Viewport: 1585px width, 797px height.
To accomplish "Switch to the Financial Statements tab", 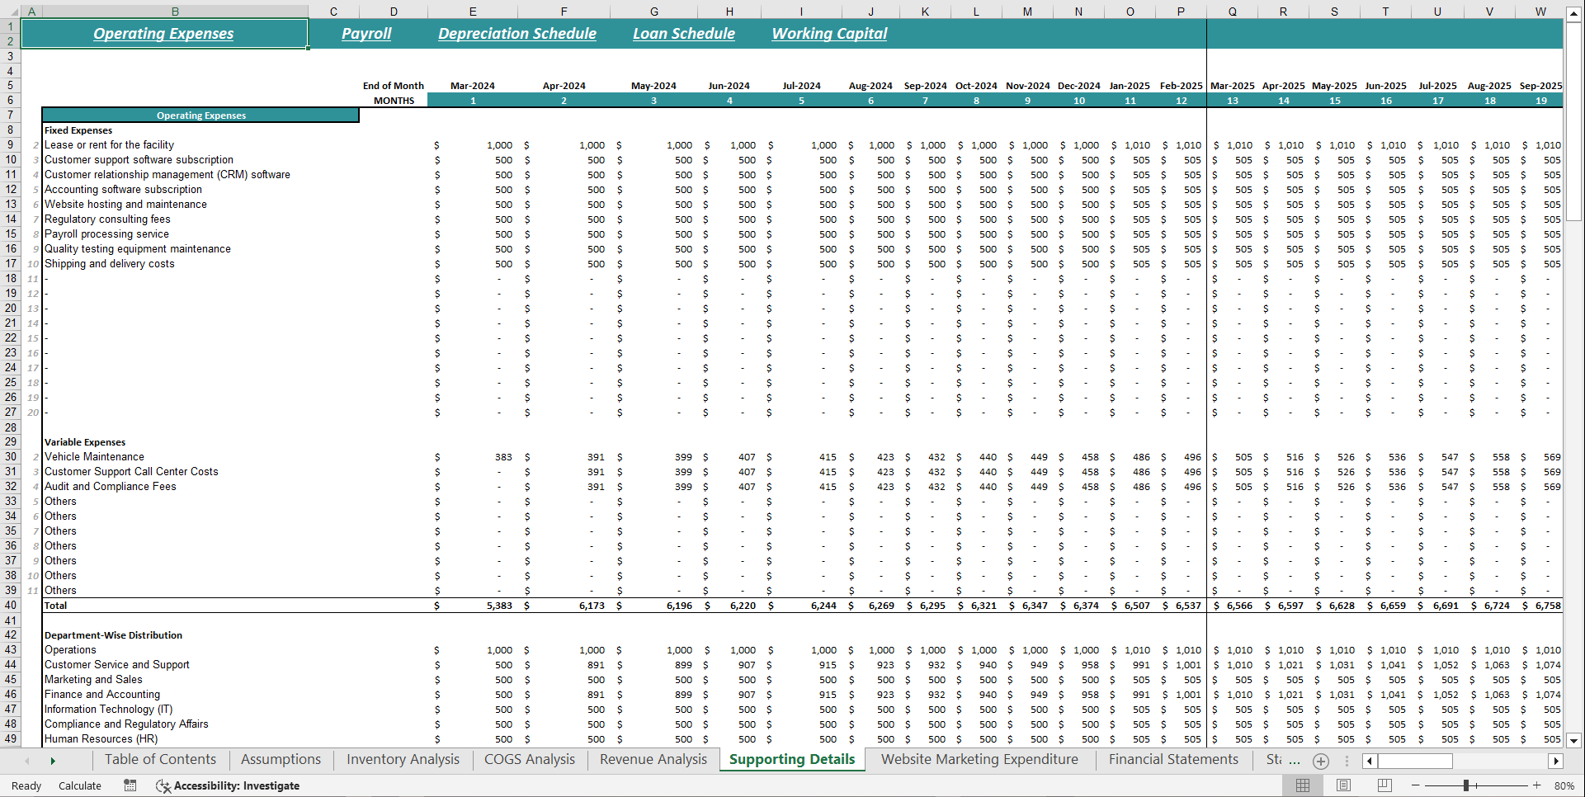I will 1172,759.
